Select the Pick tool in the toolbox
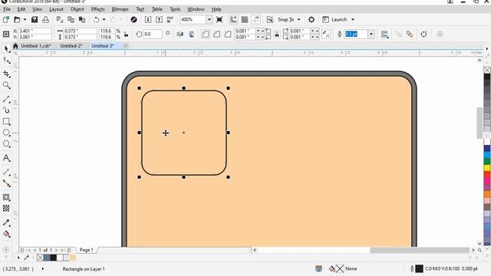The width and height of the screenshot is (491, 276). tap(6, 48)
